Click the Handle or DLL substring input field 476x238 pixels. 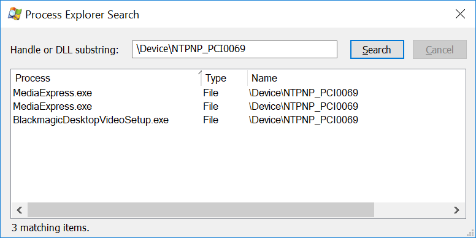tap(234, 49)
